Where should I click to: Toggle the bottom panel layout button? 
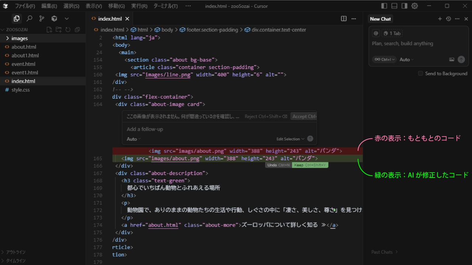(x=394, y=6)
